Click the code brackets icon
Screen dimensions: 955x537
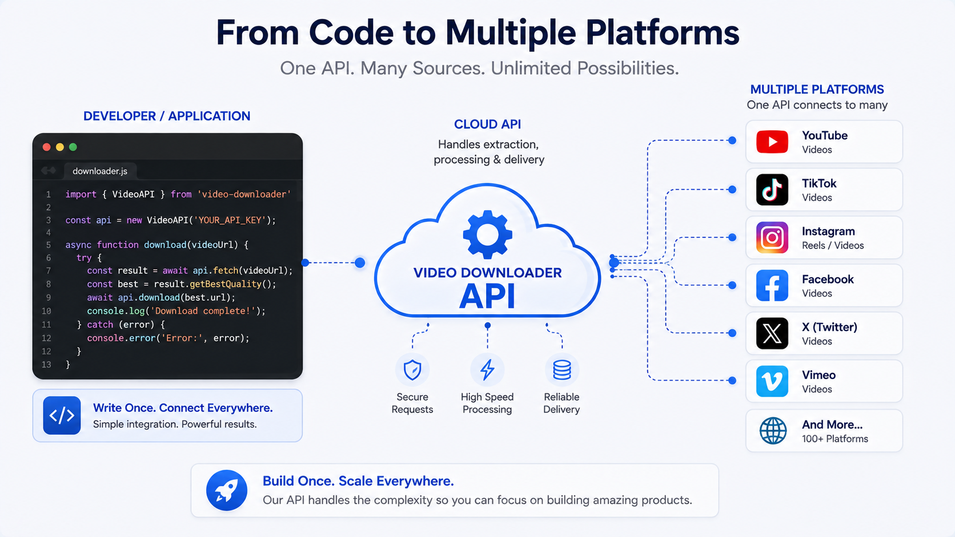point(62,415)
